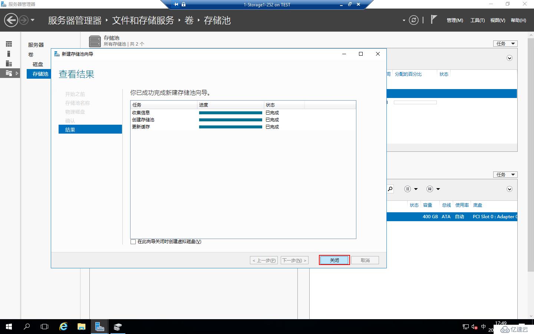Click 进度 column header in results table

pos(231,105)
